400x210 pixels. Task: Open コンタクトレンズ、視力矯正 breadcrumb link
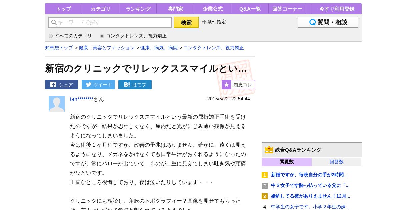tap(214, 48)
